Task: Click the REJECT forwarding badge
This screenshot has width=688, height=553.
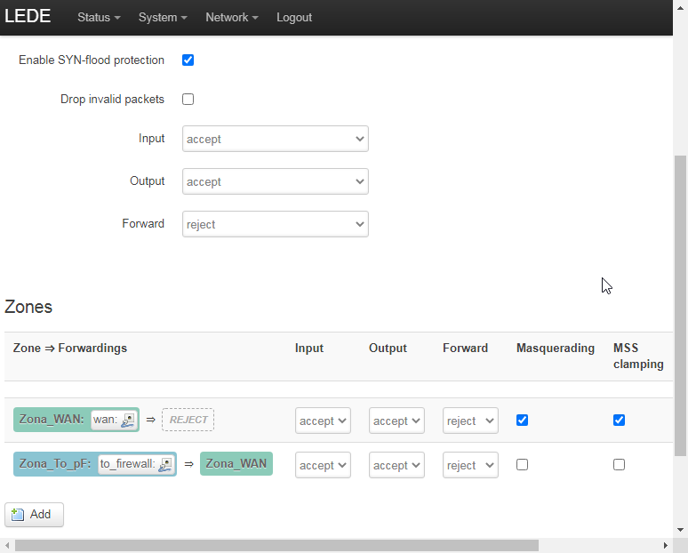Action: [x=188, y=420]
